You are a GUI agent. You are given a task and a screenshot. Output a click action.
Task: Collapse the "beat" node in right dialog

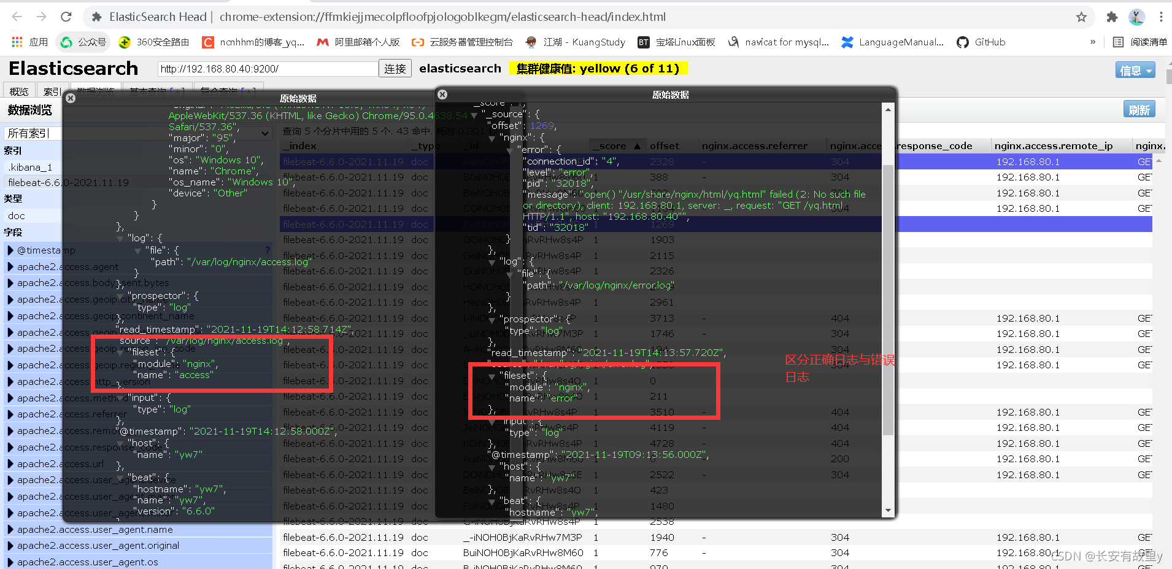click(x=492, y=502)
